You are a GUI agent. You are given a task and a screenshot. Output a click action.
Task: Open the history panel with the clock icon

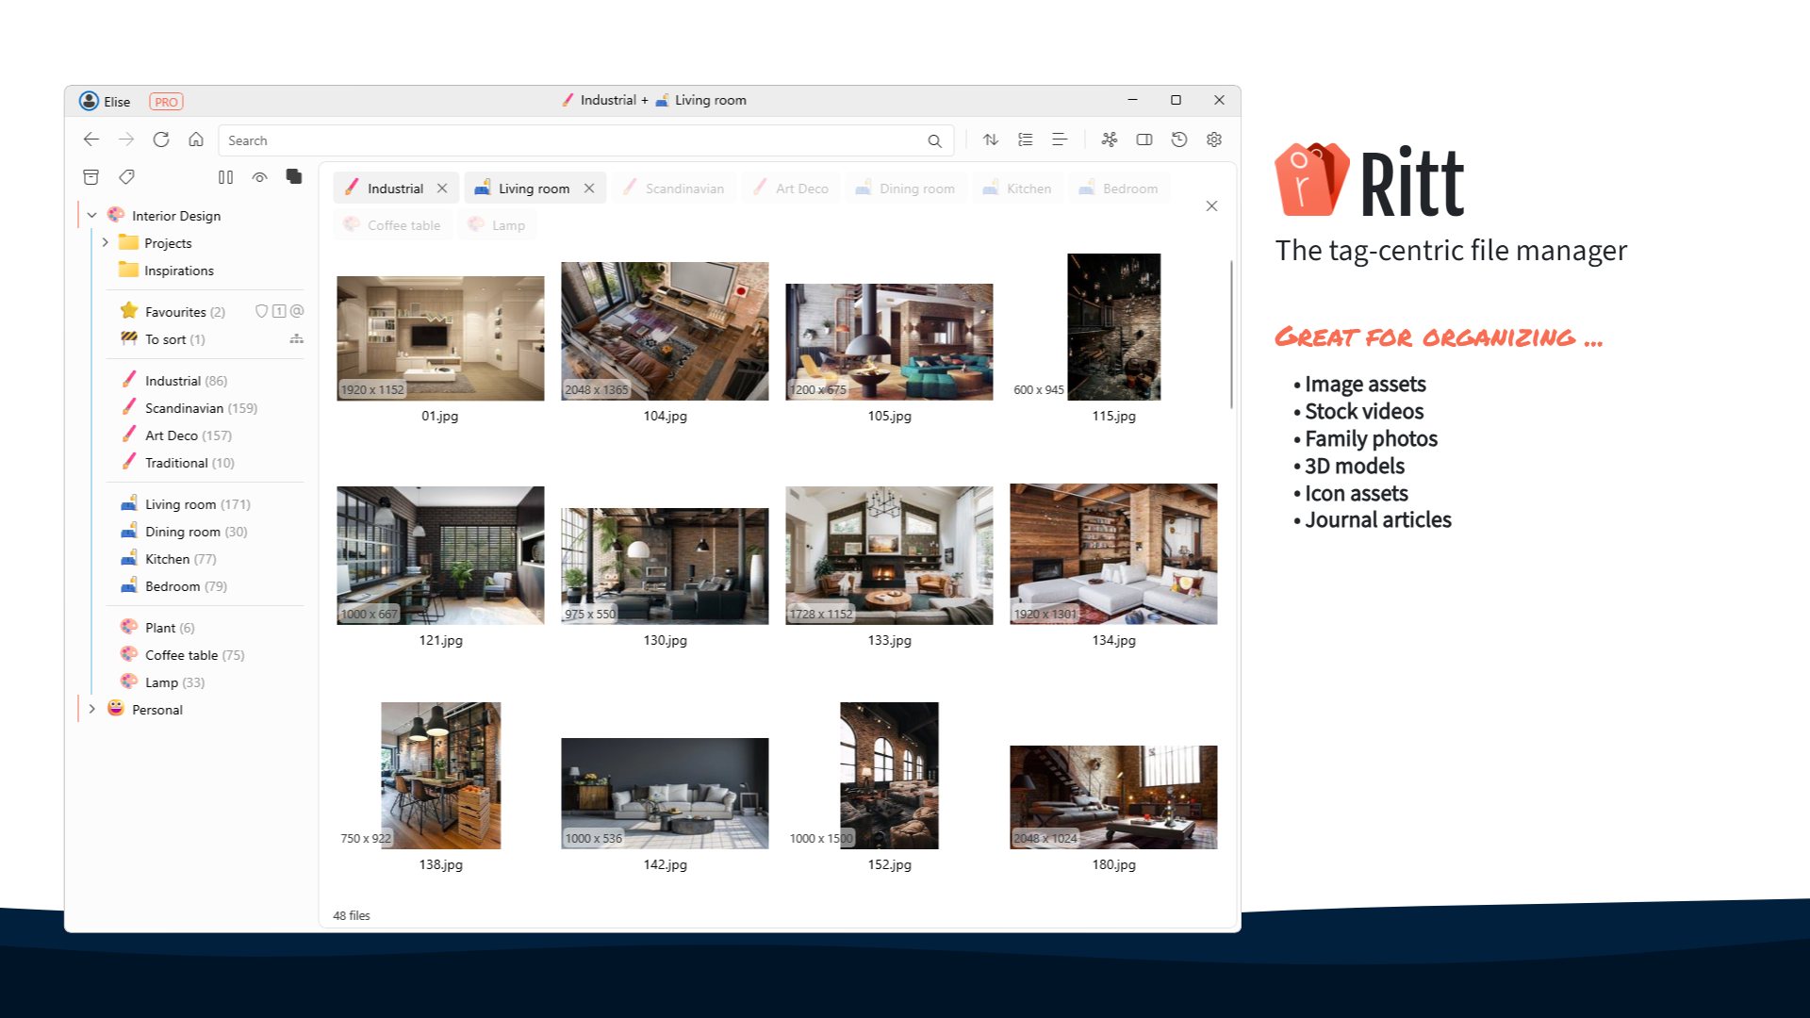(x=1178, y=139)
